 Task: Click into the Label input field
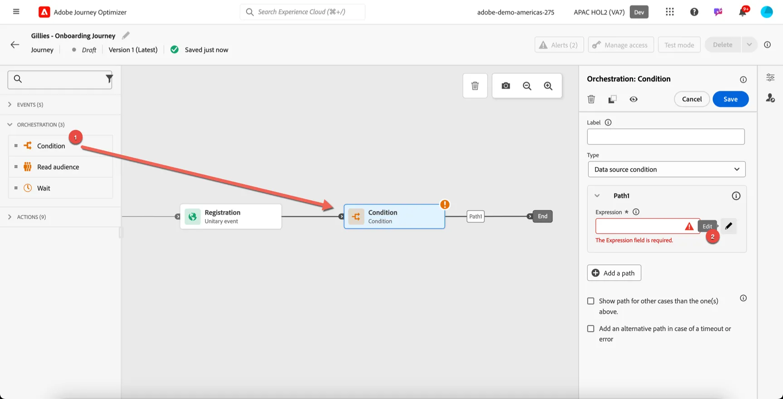click(x=666, y=137)
